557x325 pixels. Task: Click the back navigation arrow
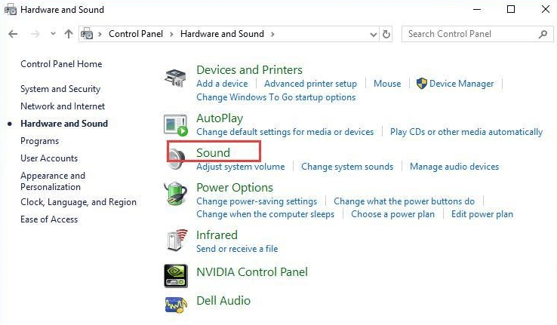pyautogui.click(x=13, y=34)
